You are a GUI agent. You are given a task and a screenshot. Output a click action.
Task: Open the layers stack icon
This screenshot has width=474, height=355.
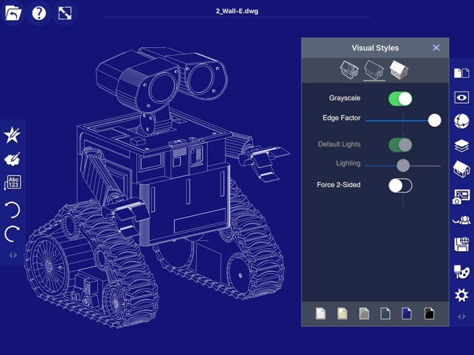coord(461,146)
